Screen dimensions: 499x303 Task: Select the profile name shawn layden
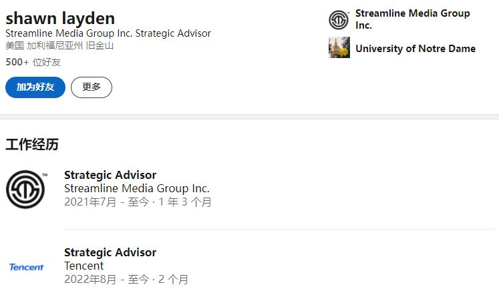tap(60, 18)
